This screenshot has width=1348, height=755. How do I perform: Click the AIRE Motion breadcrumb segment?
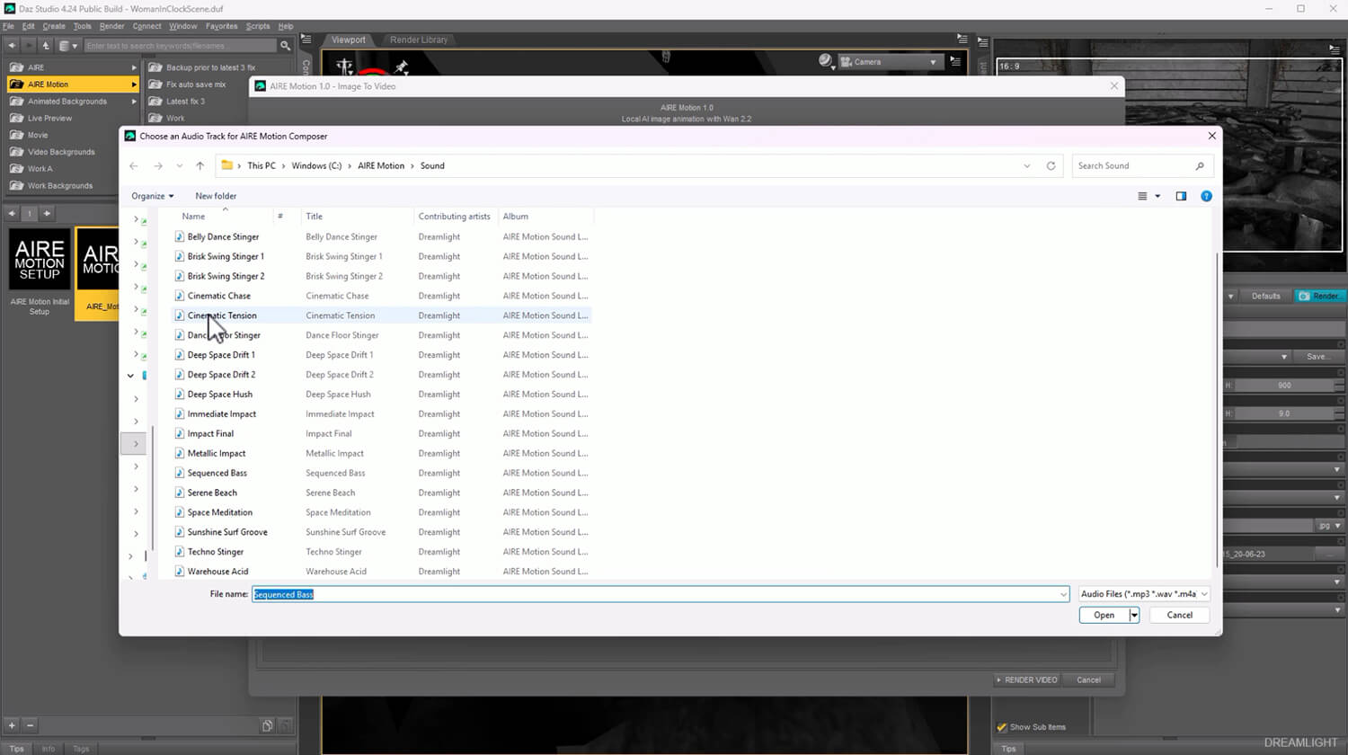381,166
